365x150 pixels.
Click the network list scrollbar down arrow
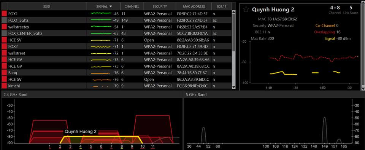pos(234,87)
